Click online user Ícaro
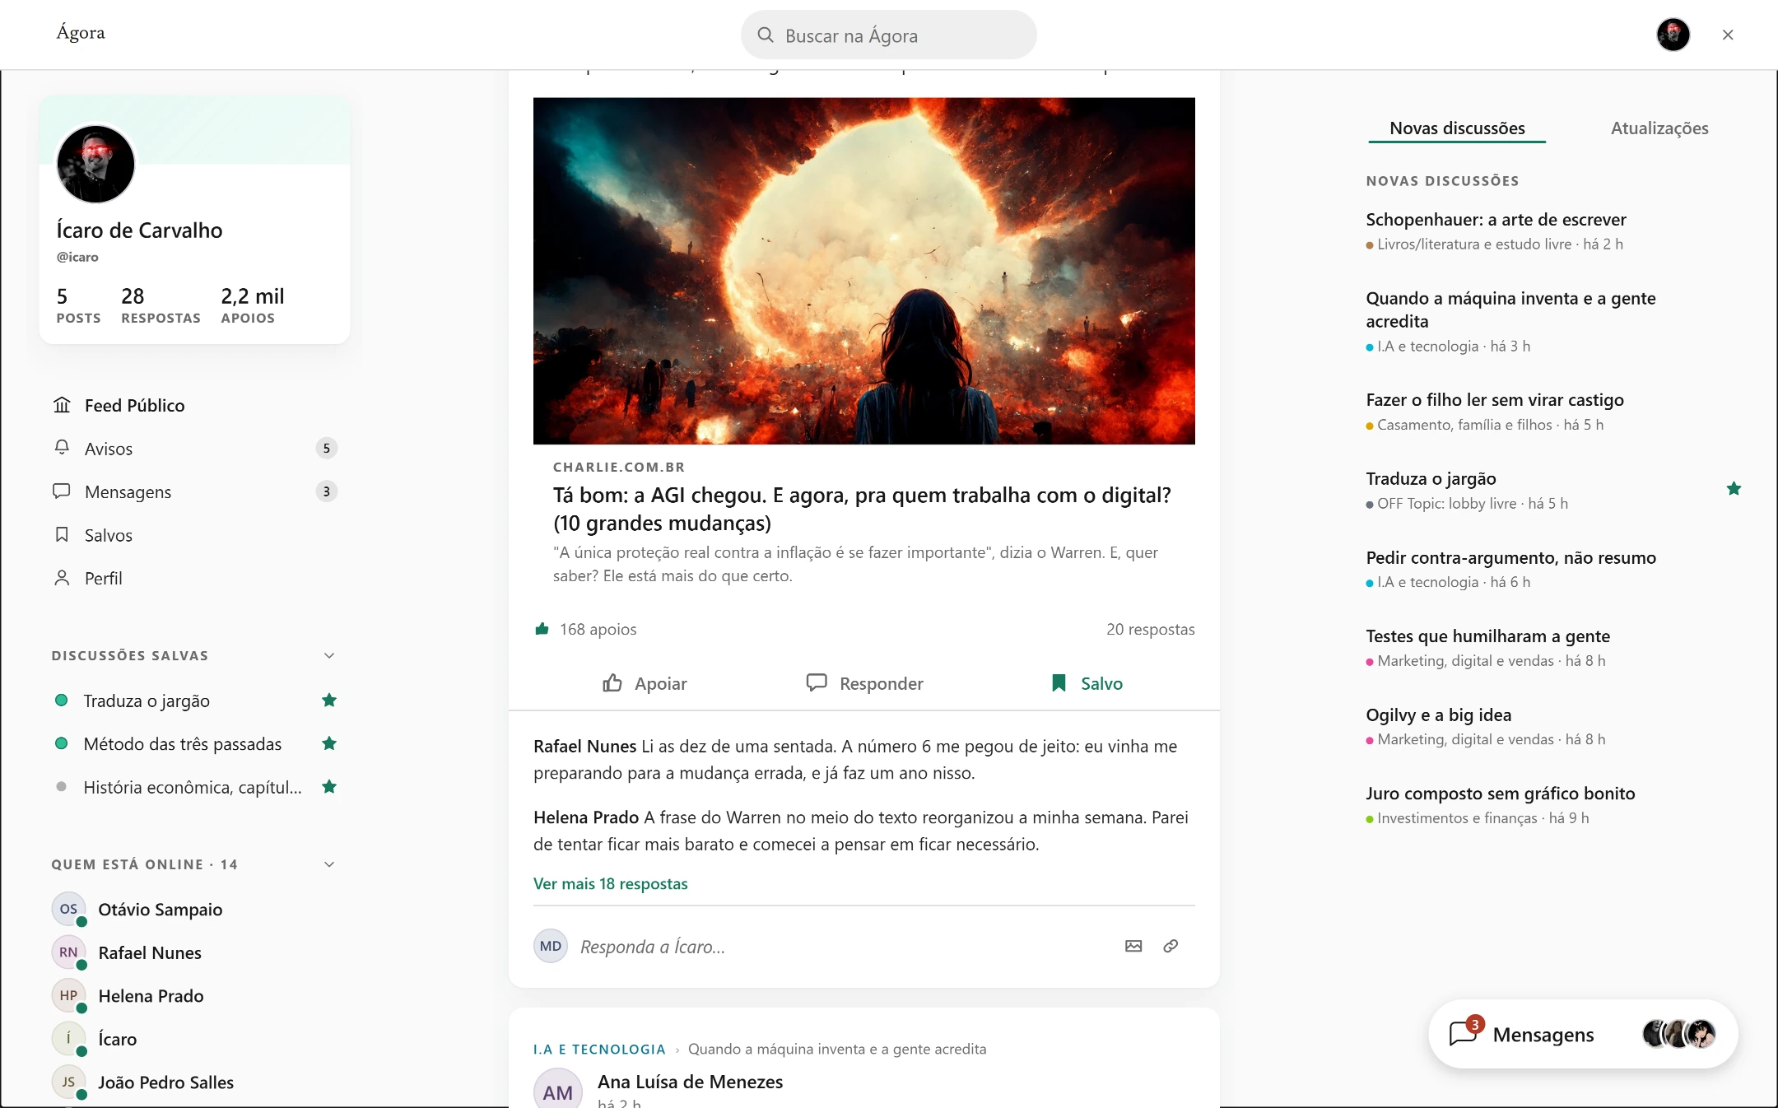This screenshot has height=1108, width=1778. [118, 1039]
